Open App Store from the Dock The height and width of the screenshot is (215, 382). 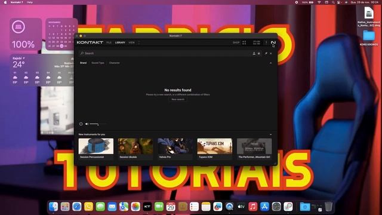(264, 207)
